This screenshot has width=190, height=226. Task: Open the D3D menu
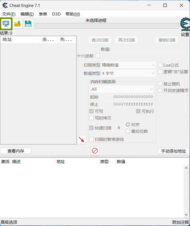coord(56,14)
